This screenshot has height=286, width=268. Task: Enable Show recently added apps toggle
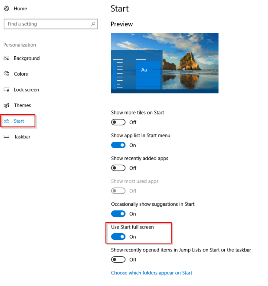pos(118,168)
